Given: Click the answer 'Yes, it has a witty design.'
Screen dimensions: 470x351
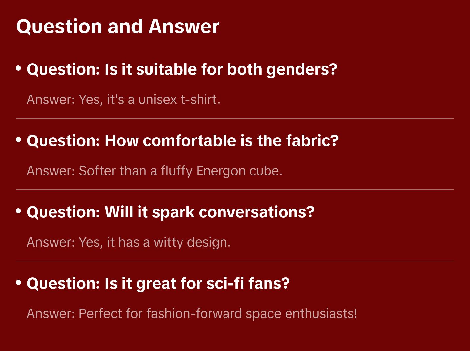Looking at the screenshot, I should click(128, 242).
